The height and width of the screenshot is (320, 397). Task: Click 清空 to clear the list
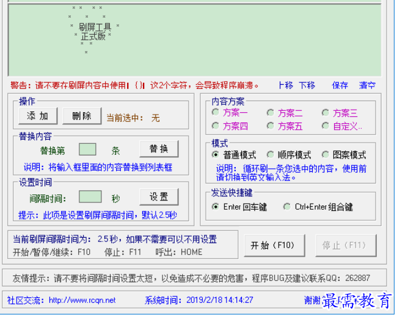click(367, 85)
